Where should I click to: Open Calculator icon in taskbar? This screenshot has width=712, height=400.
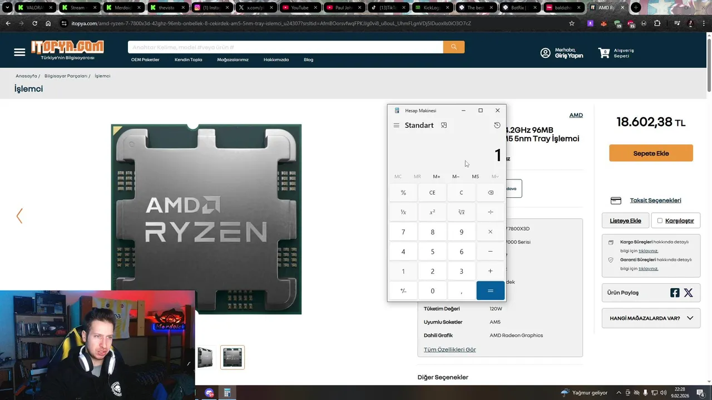(x=227, y=393)
